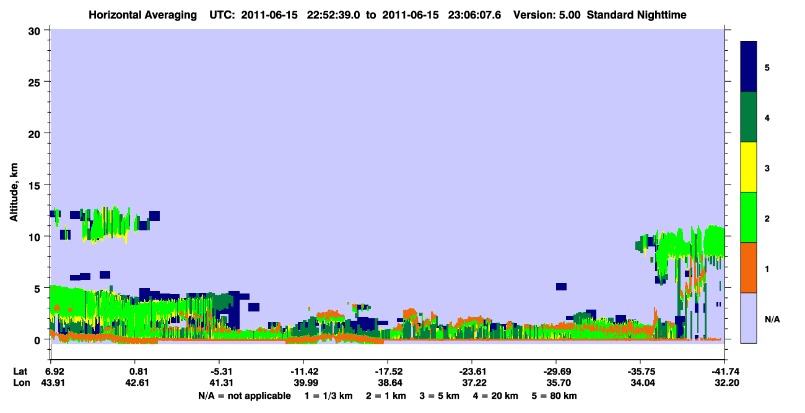Click the orange level 1 color swatch
Viewport: 805px width, 413px height.
tap(749, 267)
